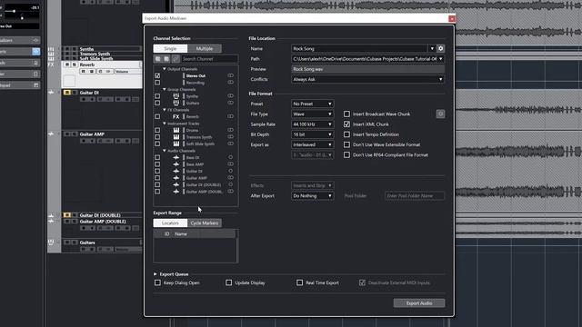Viewport: 582px width, 327px height.
Task: Switch to Cycle Markers tab
Action: click(204, 223)
